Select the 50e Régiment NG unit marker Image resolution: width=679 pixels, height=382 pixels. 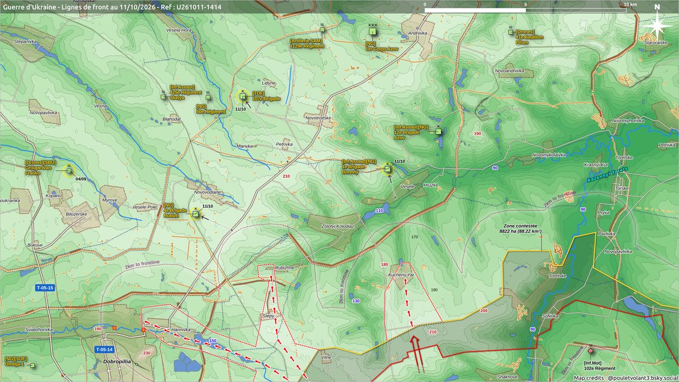pos(209,98)
